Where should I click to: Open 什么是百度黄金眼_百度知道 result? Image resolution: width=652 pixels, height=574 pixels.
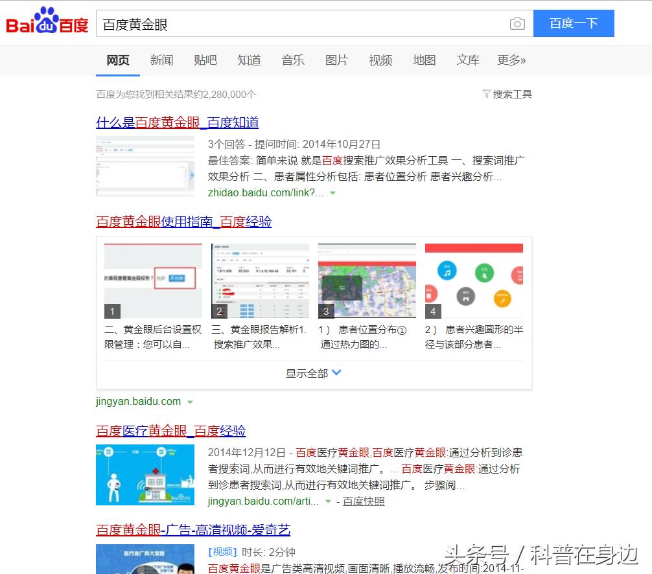coord(177,122)
